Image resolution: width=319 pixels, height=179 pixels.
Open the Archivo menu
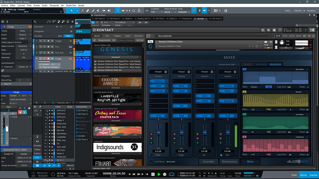point(5,5)
